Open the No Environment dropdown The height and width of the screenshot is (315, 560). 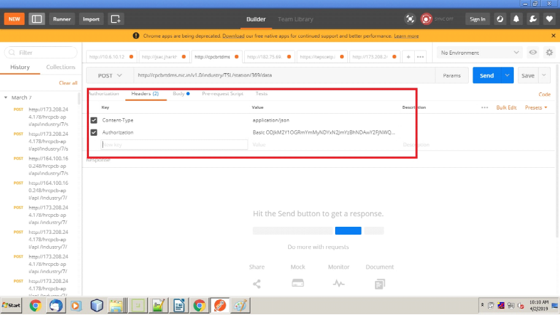pos(480,53)
